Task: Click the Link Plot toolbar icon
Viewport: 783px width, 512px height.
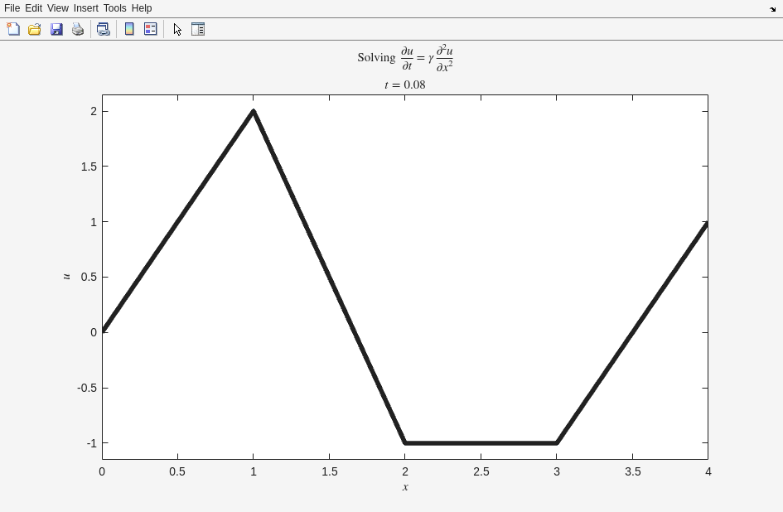Action: (x=103, y=29)
